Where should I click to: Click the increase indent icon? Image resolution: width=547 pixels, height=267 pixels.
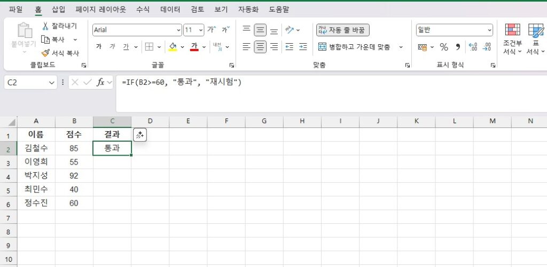303,47
